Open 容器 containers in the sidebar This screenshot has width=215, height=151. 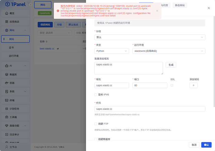(x=15, y=83)
